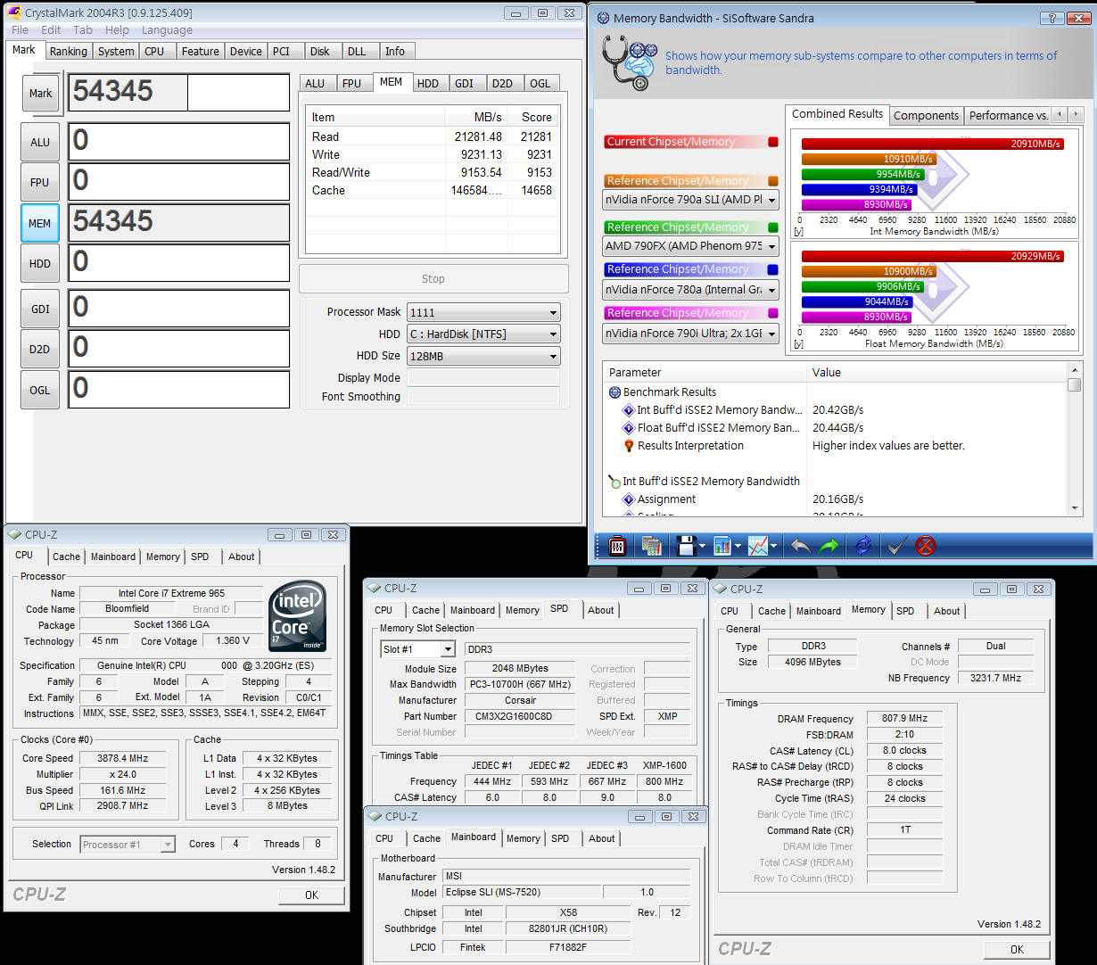
Task: Switch to the Components tab in Sandra
Action: click(926, 115)
